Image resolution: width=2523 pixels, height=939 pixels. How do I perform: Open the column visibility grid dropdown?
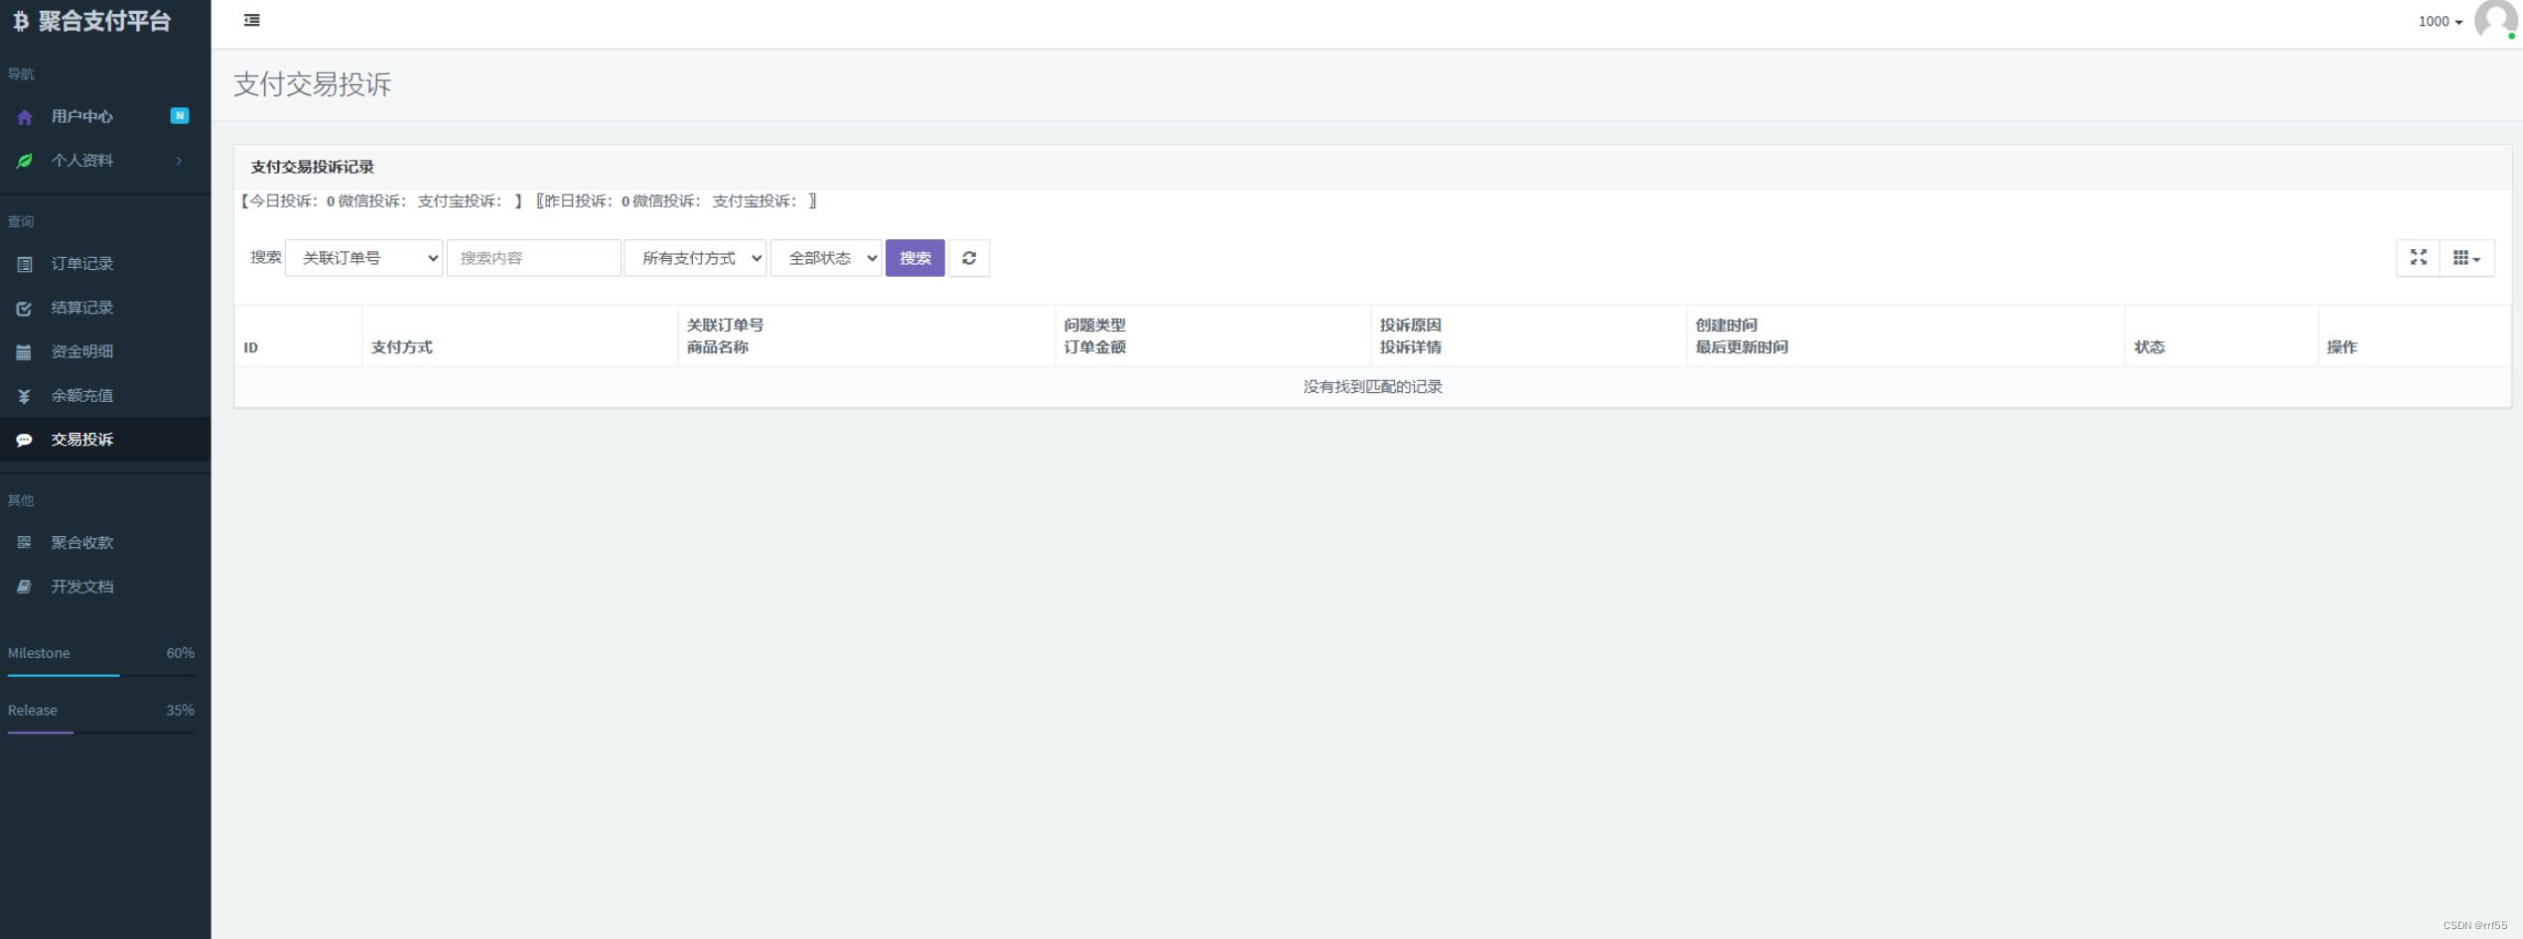2466,258
